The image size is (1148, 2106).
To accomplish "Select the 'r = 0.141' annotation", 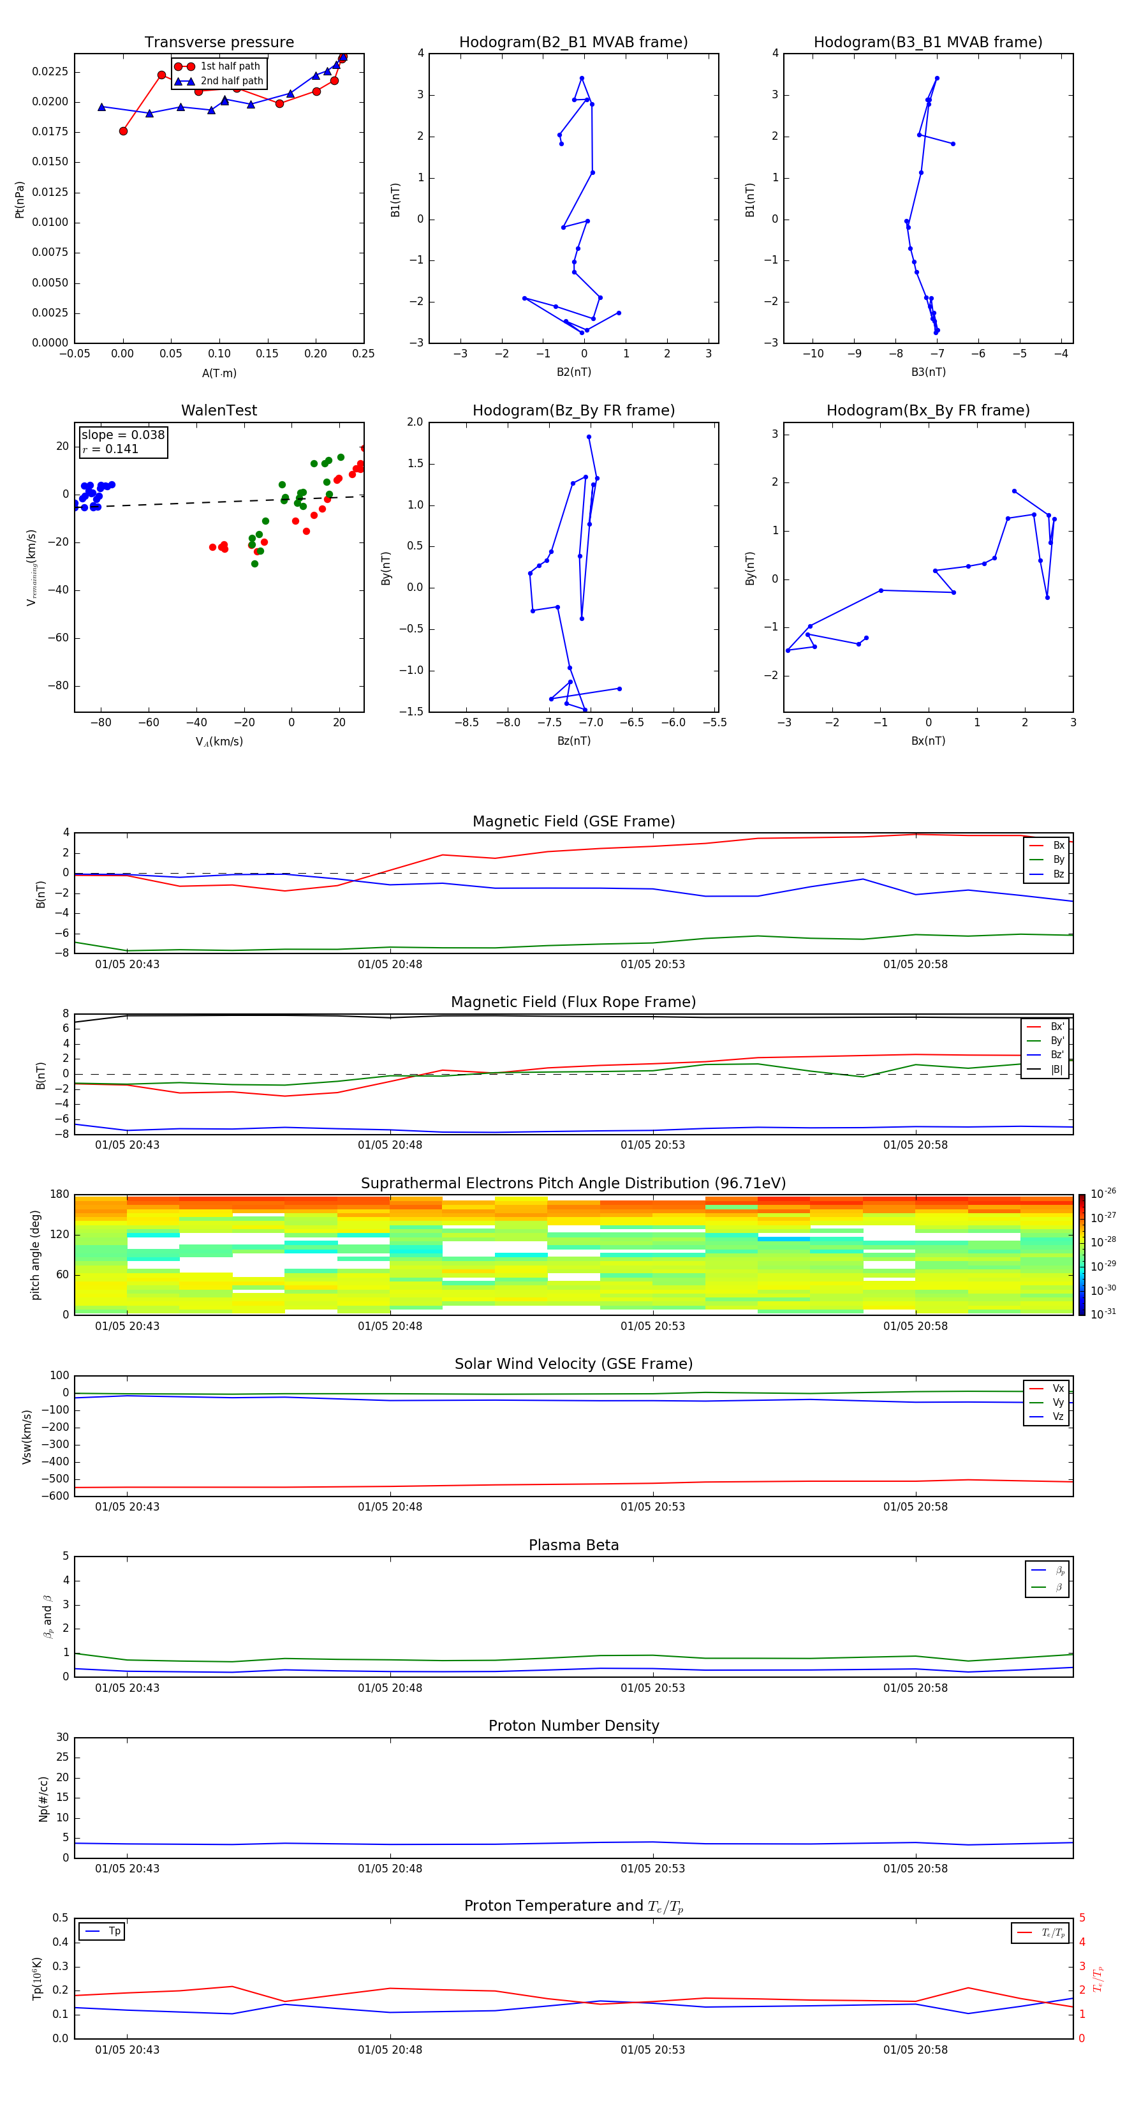I will click(110, 449).
